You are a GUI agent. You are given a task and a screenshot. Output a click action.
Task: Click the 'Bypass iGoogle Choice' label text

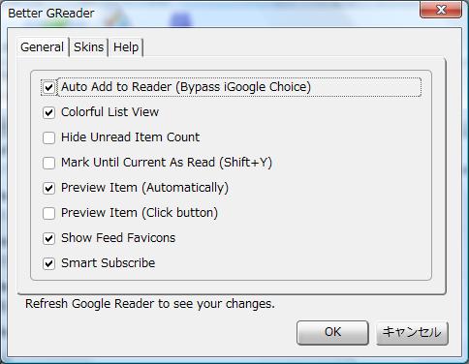pyautogui.click(x=243, y=87)
